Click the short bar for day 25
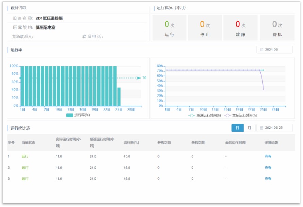The image size is (303, 207). [119, 97]
